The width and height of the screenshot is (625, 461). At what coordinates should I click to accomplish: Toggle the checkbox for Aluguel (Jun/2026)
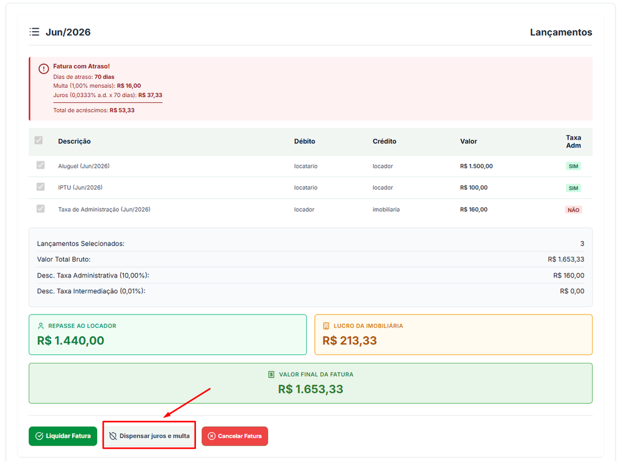[41, 165]
